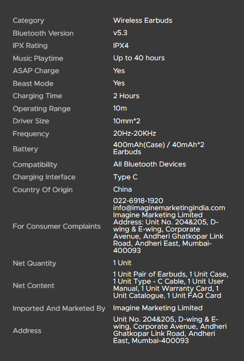Select the Net Content label

[x=34, y=286]
